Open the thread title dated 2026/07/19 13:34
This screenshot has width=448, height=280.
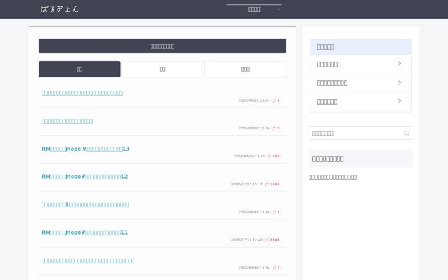coord(85,205)
